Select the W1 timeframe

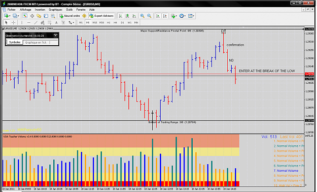pyautogui.click(x=129, y=23)
